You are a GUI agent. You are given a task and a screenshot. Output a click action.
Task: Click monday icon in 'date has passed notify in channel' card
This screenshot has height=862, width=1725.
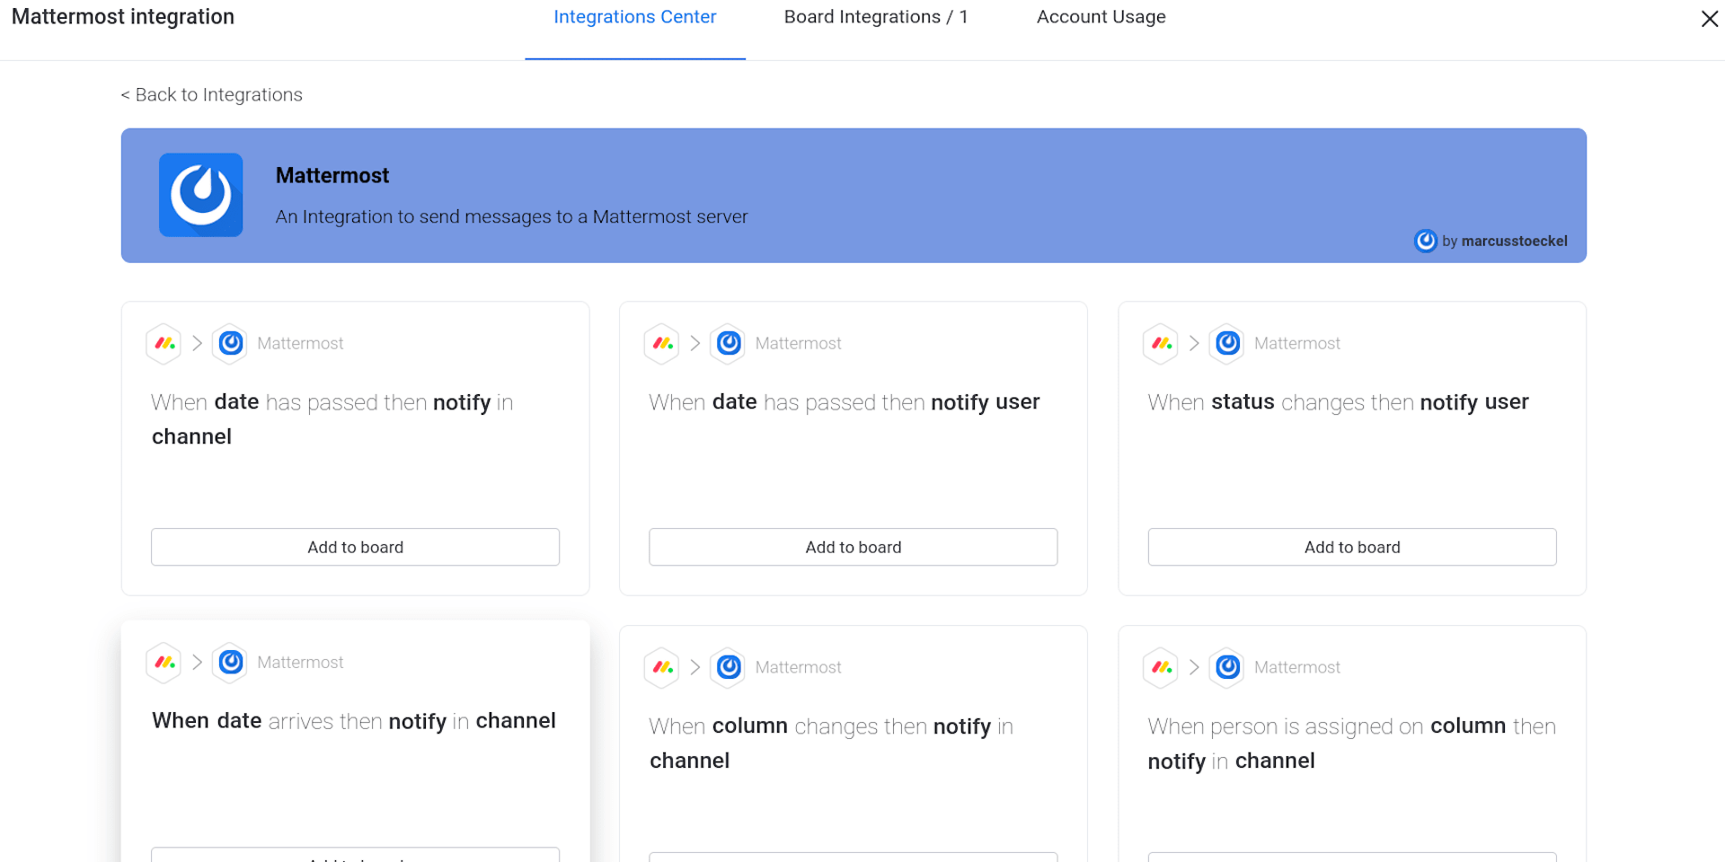coord(164,343)
